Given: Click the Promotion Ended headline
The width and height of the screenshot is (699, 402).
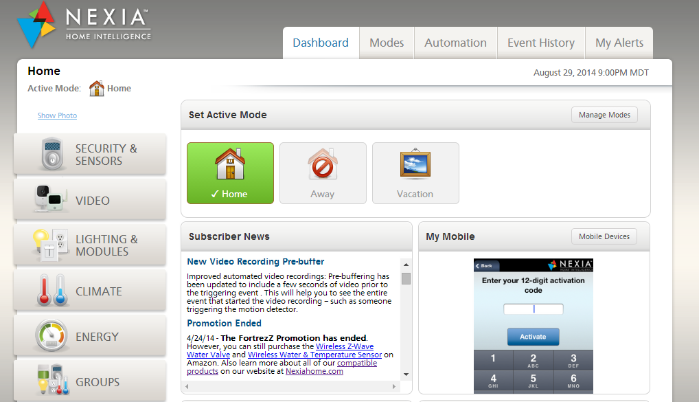Looking at the screenshot, I should pos(225,323).
